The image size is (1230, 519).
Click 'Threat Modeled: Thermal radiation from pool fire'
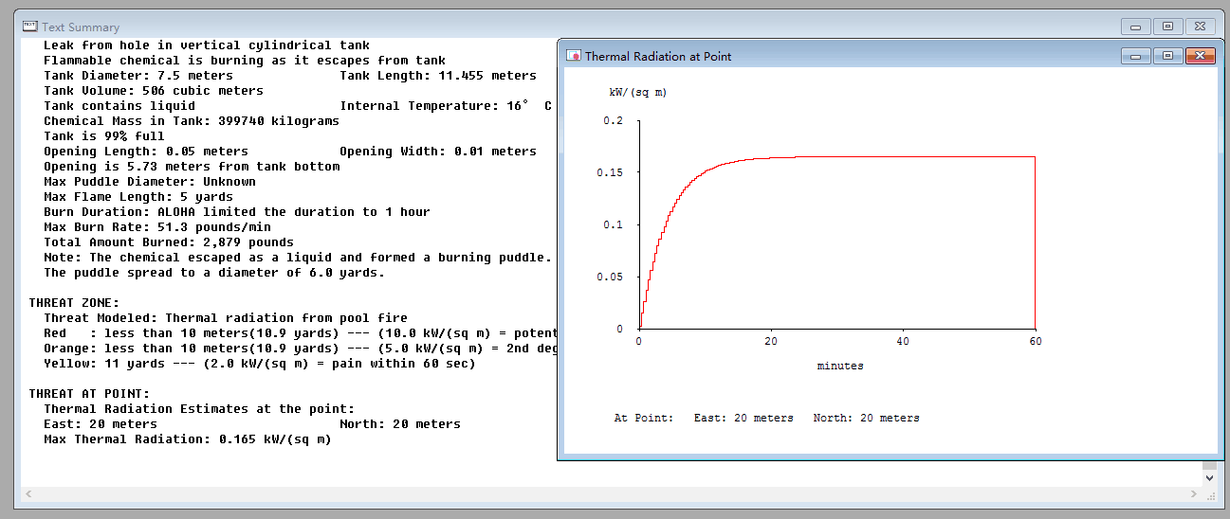pos(226,318)
